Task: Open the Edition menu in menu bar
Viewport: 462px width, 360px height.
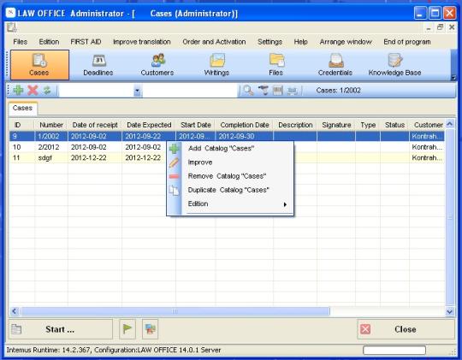Action: (49, 42)
